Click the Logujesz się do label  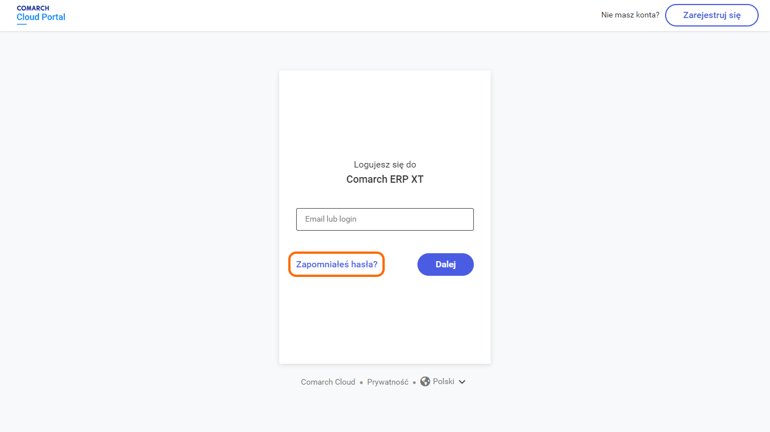click(x=385, y=165)
